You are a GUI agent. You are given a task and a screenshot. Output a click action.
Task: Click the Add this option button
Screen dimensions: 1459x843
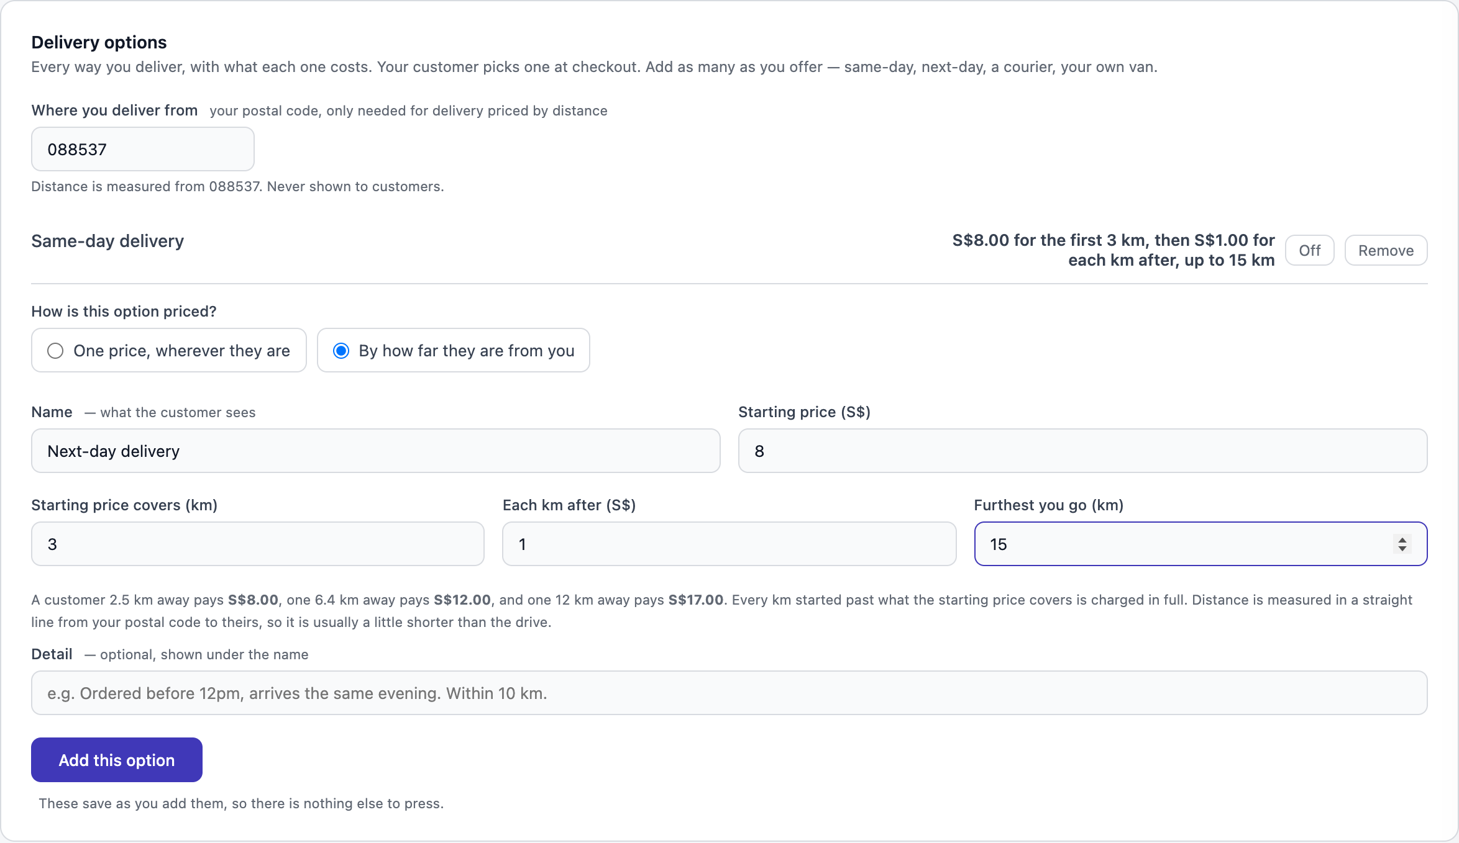point(117,760)
